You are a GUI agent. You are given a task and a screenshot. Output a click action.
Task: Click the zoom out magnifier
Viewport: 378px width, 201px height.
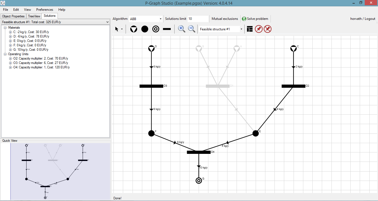[x=191, y=29]
